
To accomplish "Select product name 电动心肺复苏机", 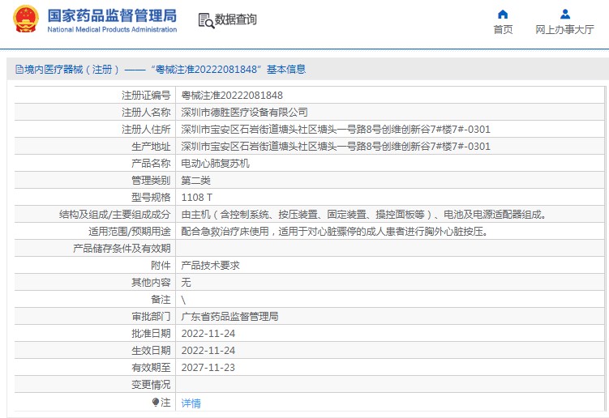I will tap(215, 164).
